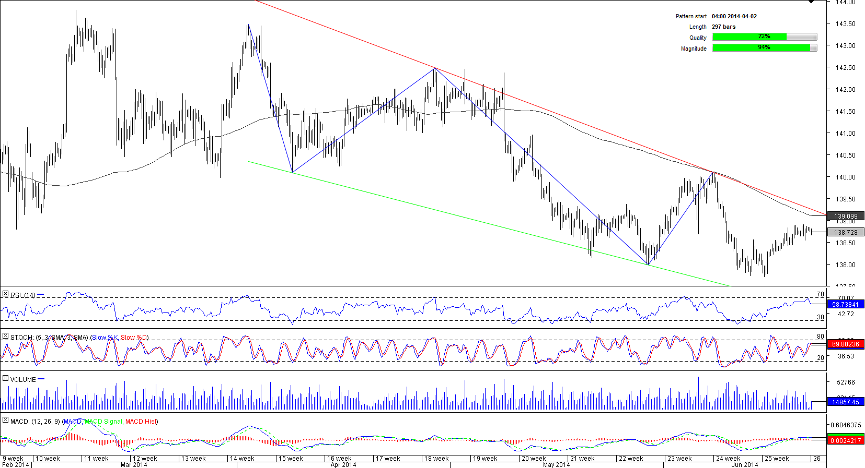Click the 17 week label on time axis
Image resolution: width=865 pixels, height=468 pixels.
tap(388, 459)
